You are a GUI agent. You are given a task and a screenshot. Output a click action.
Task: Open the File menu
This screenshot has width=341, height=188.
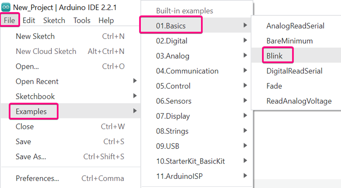[x=10, y=20]
